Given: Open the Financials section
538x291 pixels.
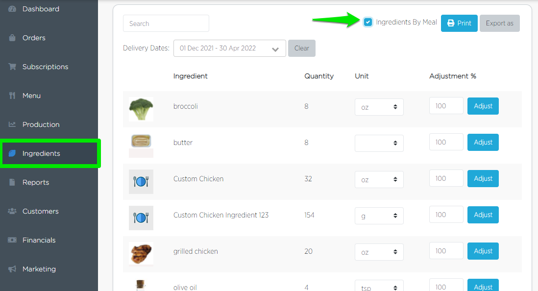Looking at the screenshot, I should [39, 240].
